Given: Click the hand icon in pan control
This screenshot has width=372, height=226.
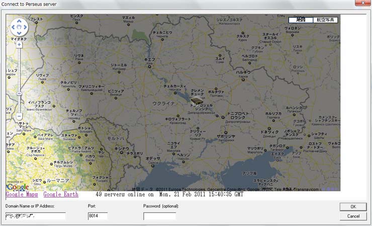Looking at the screenshot, I should coord(19,27).
